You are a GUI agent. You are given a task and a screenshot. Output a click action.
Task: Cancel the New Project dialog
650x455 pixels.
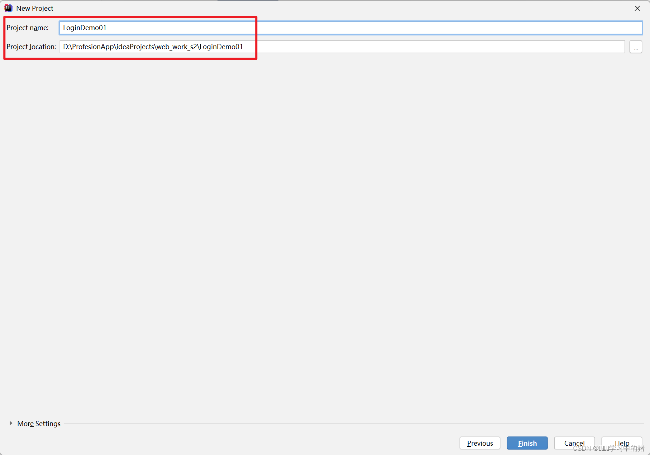574,443
